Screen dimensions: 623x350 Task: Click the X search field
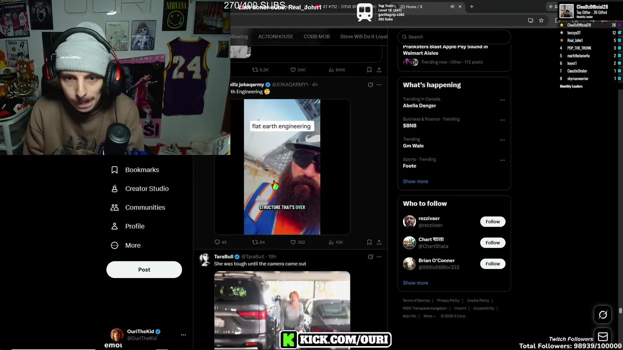(x=454, y=36)
